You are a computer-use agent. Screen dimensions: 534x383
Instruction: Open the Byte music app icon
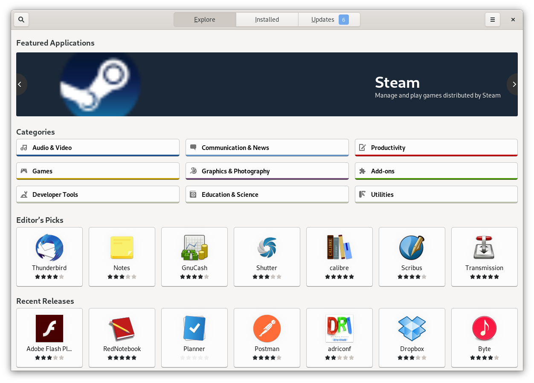point(485,328)
